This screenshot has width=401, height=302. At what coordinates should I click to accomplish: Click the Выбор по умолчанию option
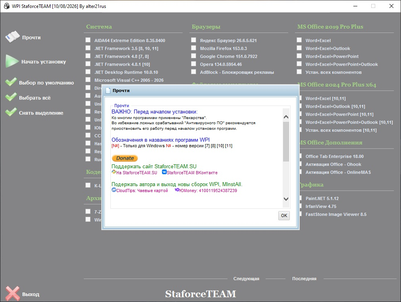click(46, 83)
